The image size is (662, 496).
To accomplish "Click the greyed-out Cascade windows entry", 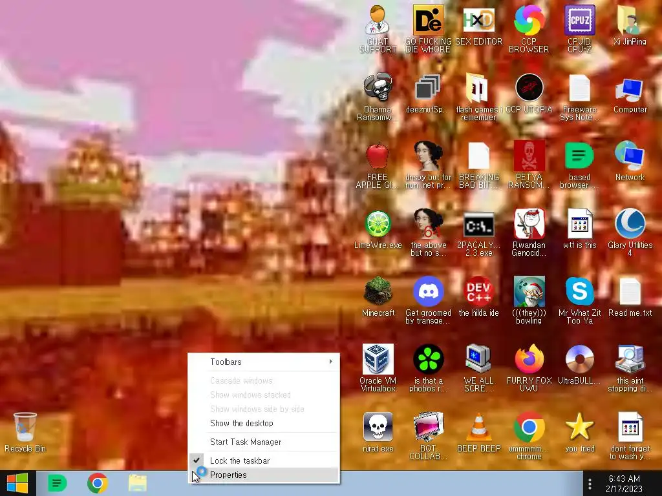I will 264,380.
